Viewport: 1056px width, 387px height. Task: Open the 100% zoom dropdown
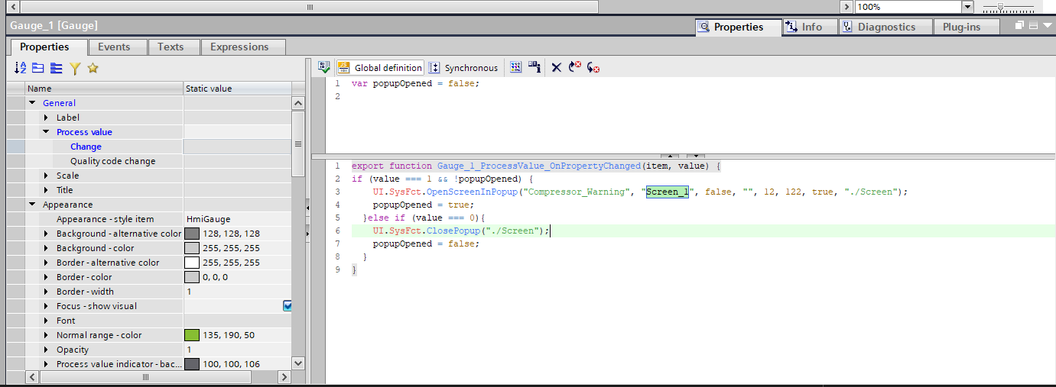(967, 7)
